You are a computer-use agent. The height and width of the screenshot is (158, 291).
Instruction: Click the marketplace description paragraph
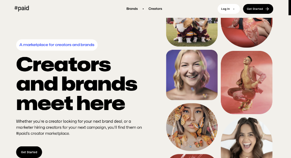click(x=79, y=127)
